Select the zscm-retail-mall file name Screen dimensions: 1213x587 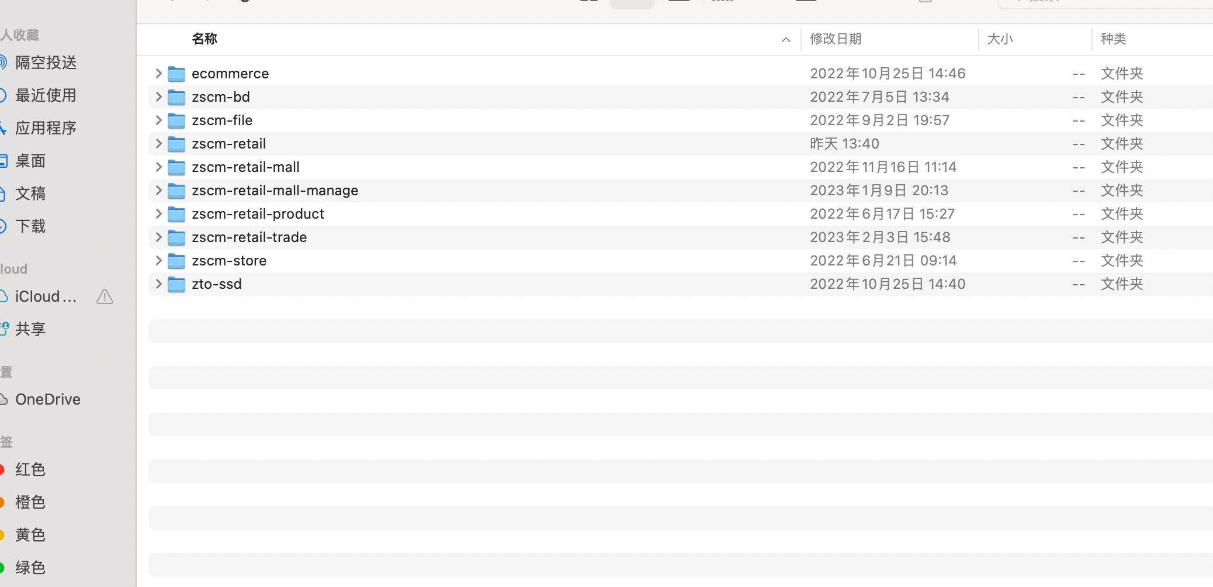coord(246,167)
